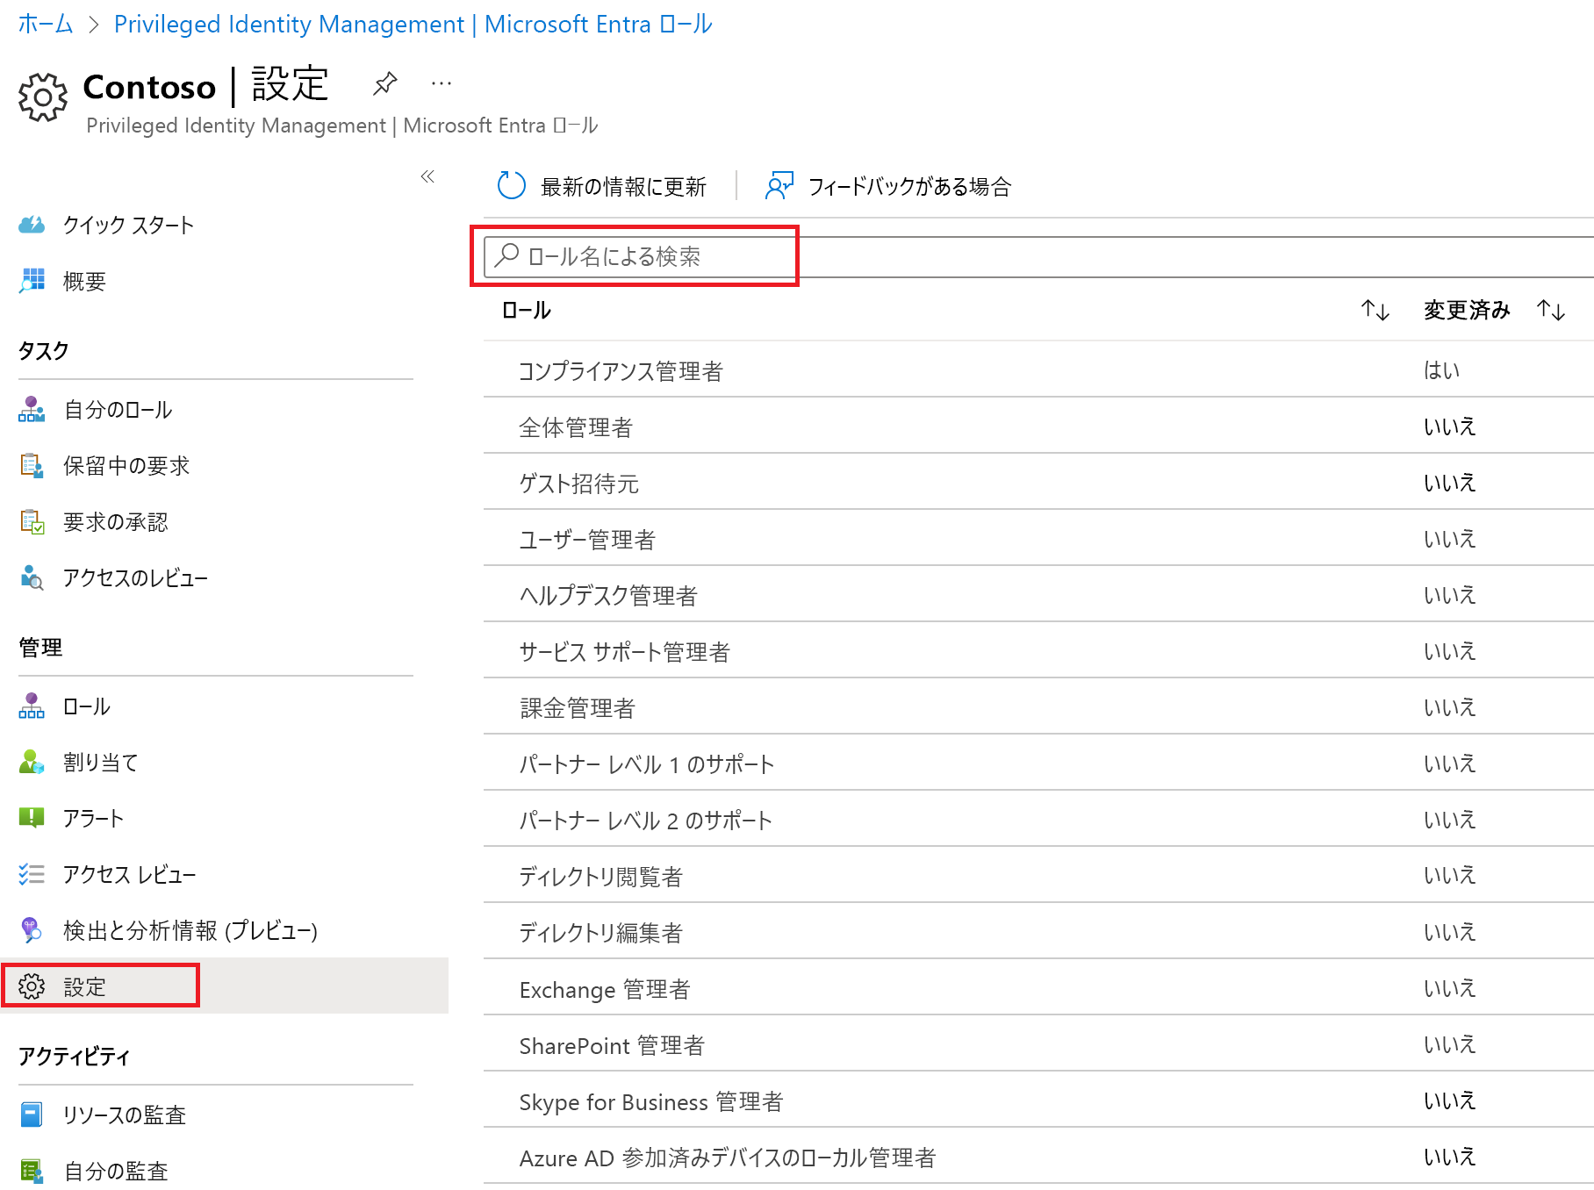Screen dimensions: 1594x1190
Task: Click the クイック スタート cloud icon
Action: pos(32,225)
